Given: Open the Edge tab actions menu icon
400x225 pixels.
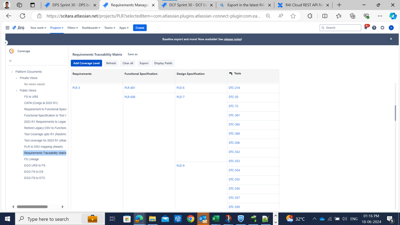Looking at the screenshot, I should 32,5.
